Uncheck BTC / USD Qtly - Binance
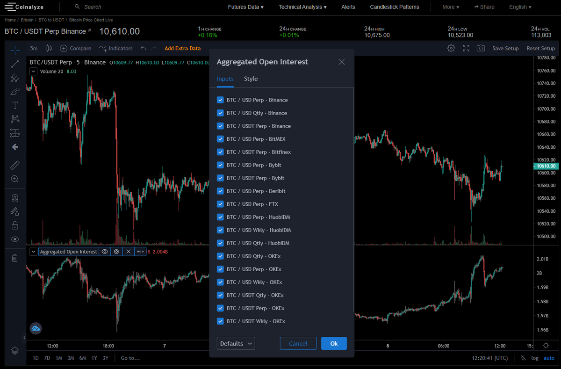 click(220, 113)
